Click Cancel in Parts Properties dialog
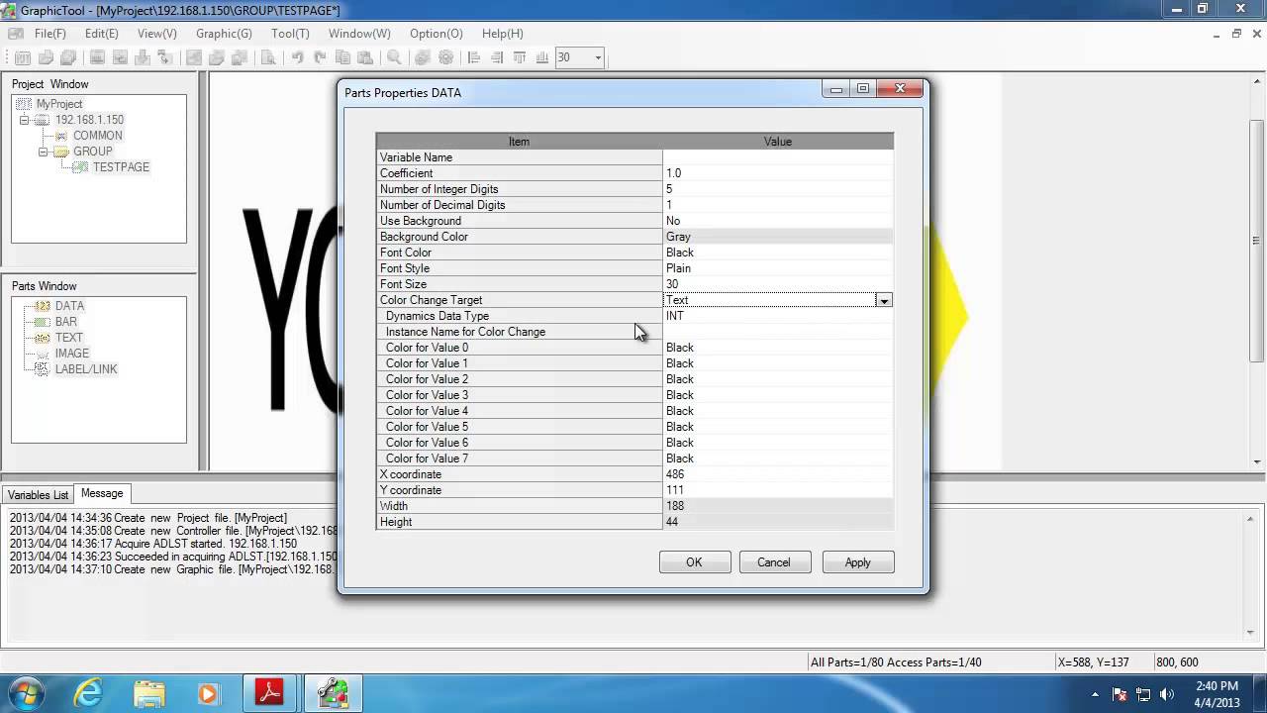1267x713 pixels. coord(774,562)
